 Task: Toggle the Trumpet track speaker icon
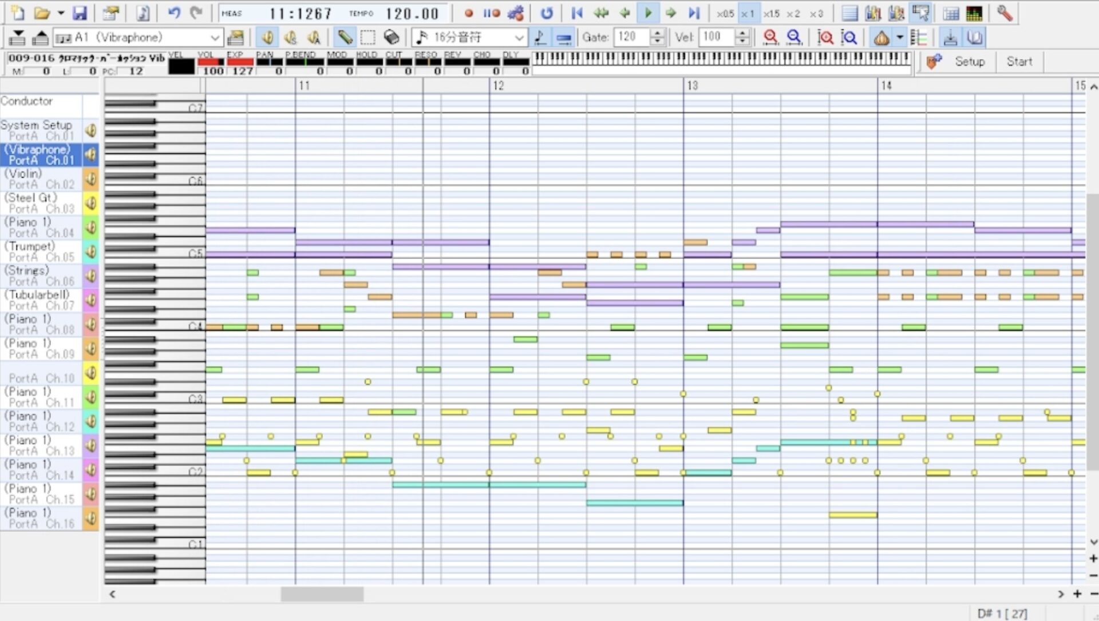[90, 252]
